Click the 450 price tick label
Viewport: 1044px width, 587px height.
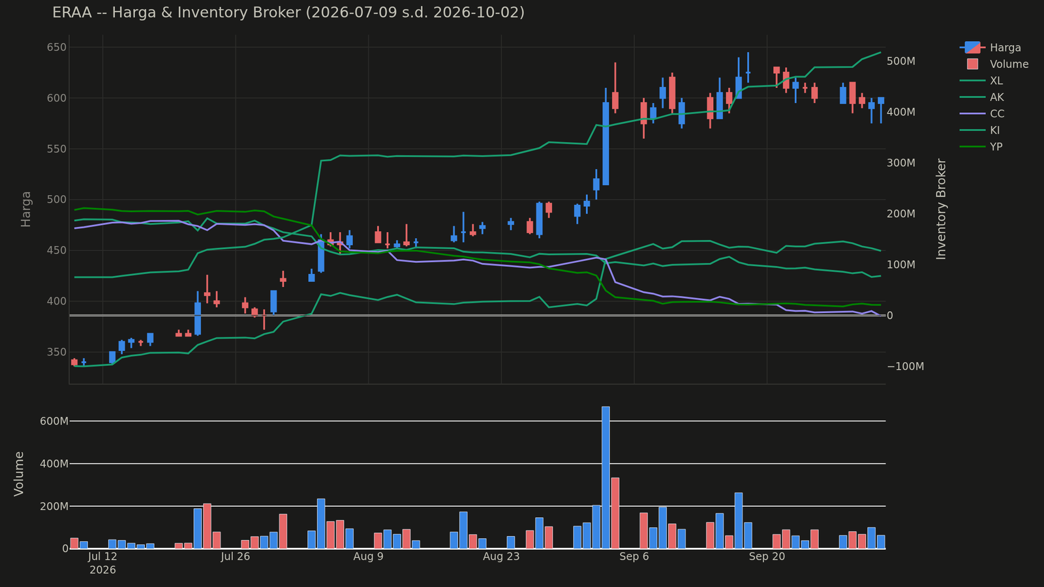56,250
